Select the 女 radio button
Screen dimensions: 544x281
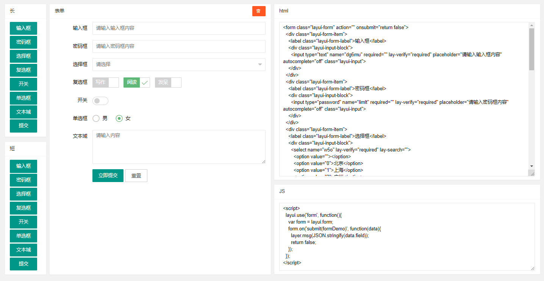[x=123, y=119]
